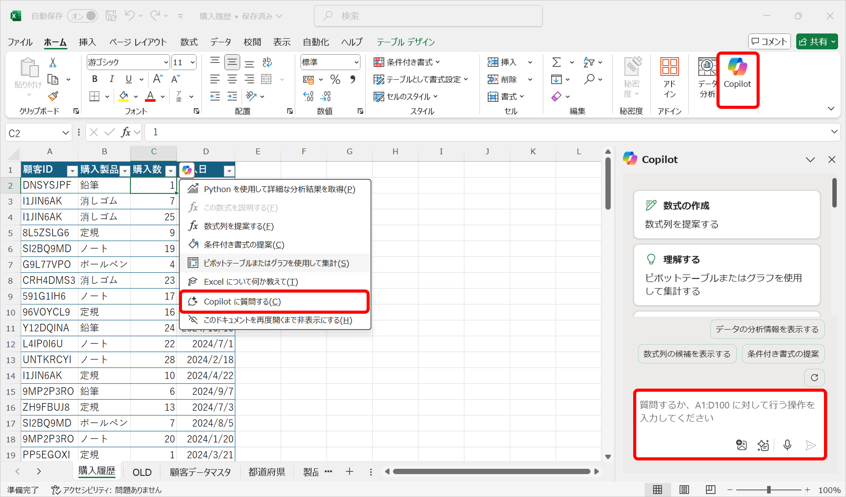
Task: Refresh Copilot suggestions
Action: point(814,378)
